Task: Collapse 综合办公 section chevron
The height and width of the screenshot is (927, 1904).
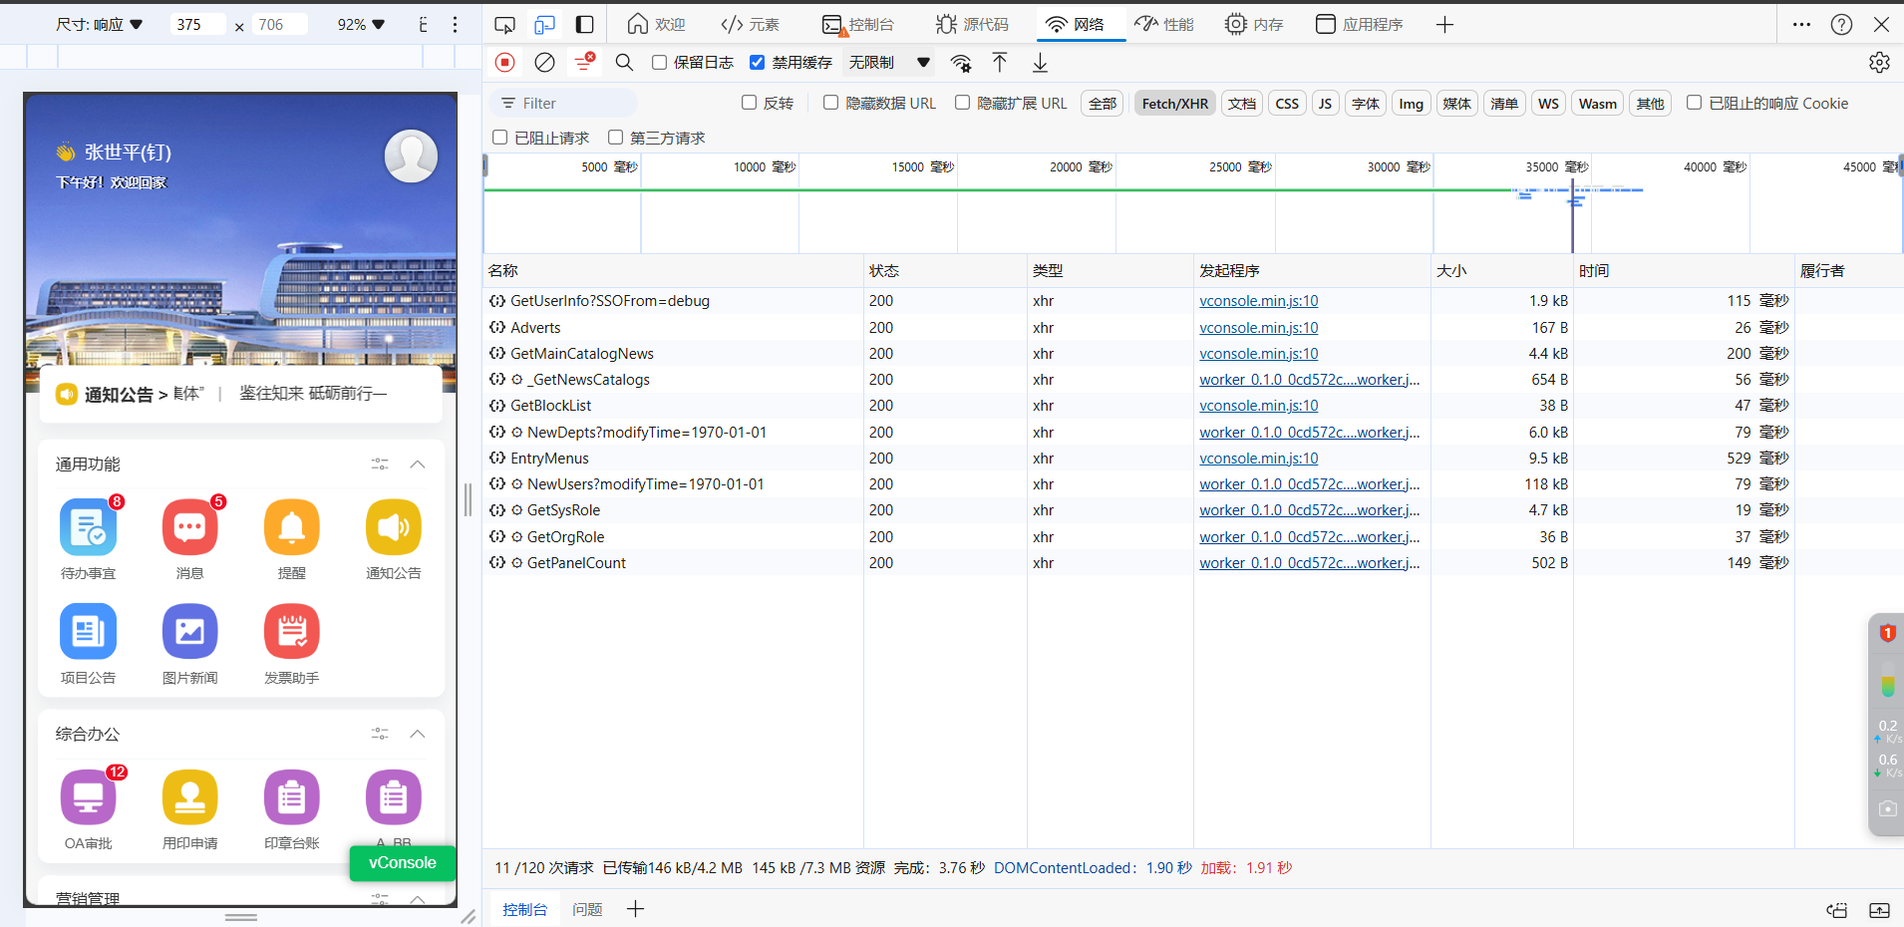Action: [x=418, y=735]
